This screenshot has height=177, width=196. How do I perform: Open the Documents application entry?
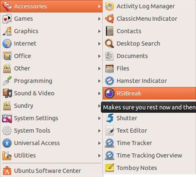point(149,56)
